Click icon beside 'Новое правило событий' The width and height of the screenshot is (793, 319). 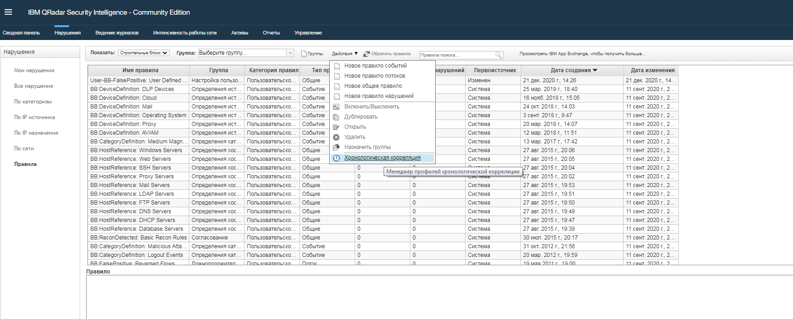[x=337, y=66]
